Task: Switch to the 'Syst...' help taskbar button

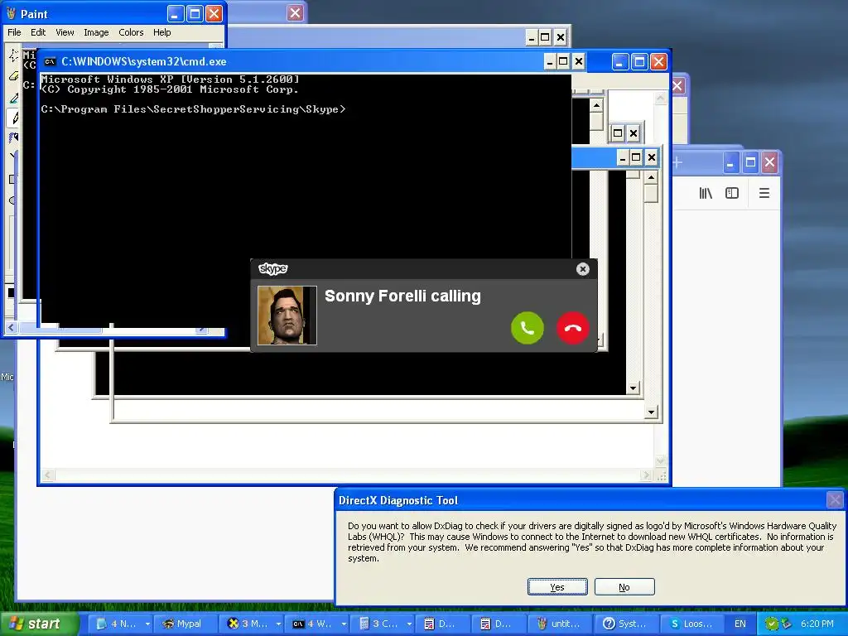Action: click(628, 624)
